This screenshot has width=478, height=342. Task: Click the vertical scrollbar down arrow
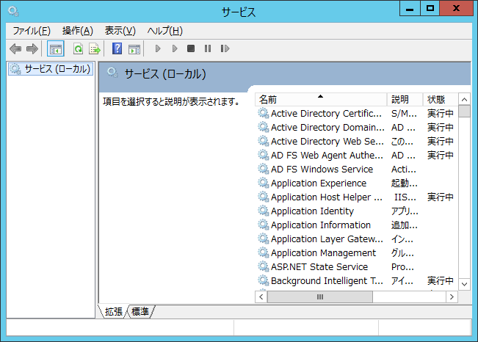click(464, 285)
